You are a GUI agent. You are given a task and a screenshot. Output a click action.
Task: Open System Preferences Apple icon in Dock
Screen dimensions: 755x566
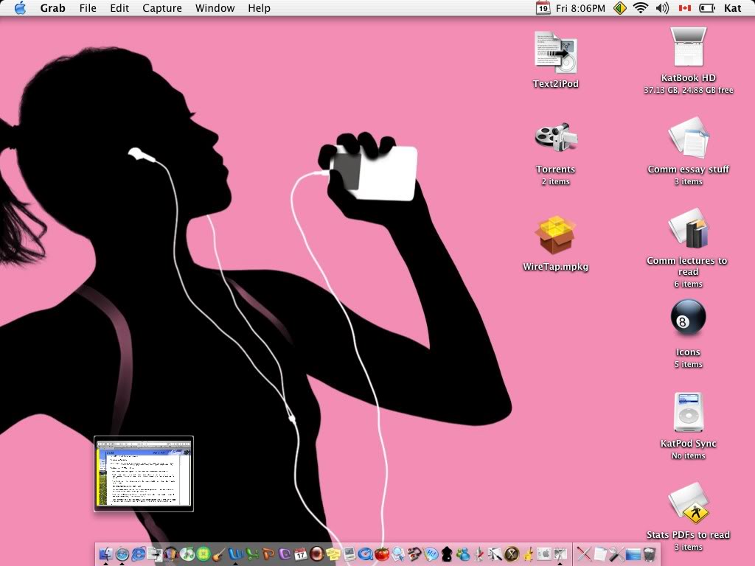(x=544, y=554)
